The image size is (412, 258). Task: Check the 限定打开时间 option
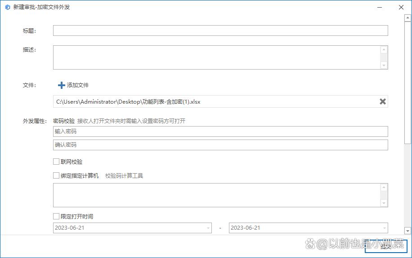click(x=56, y=216)
